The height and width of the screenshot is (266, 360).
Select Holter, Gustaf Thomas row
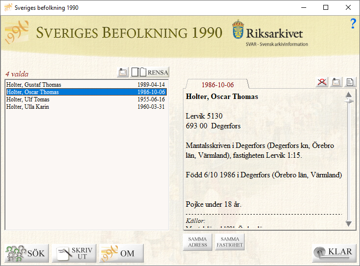(86, 85)
